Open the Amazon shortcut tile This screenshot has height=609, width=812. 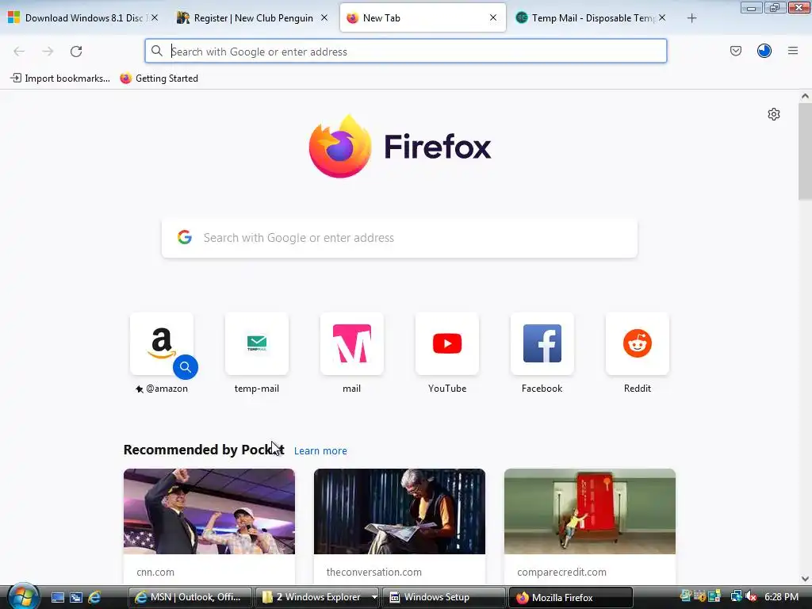pos(162,344)
